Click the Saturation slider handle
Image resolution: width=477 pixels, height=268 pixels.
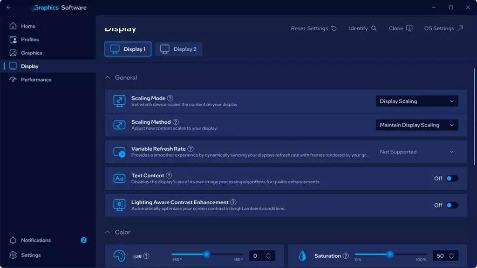click(390, 254)
